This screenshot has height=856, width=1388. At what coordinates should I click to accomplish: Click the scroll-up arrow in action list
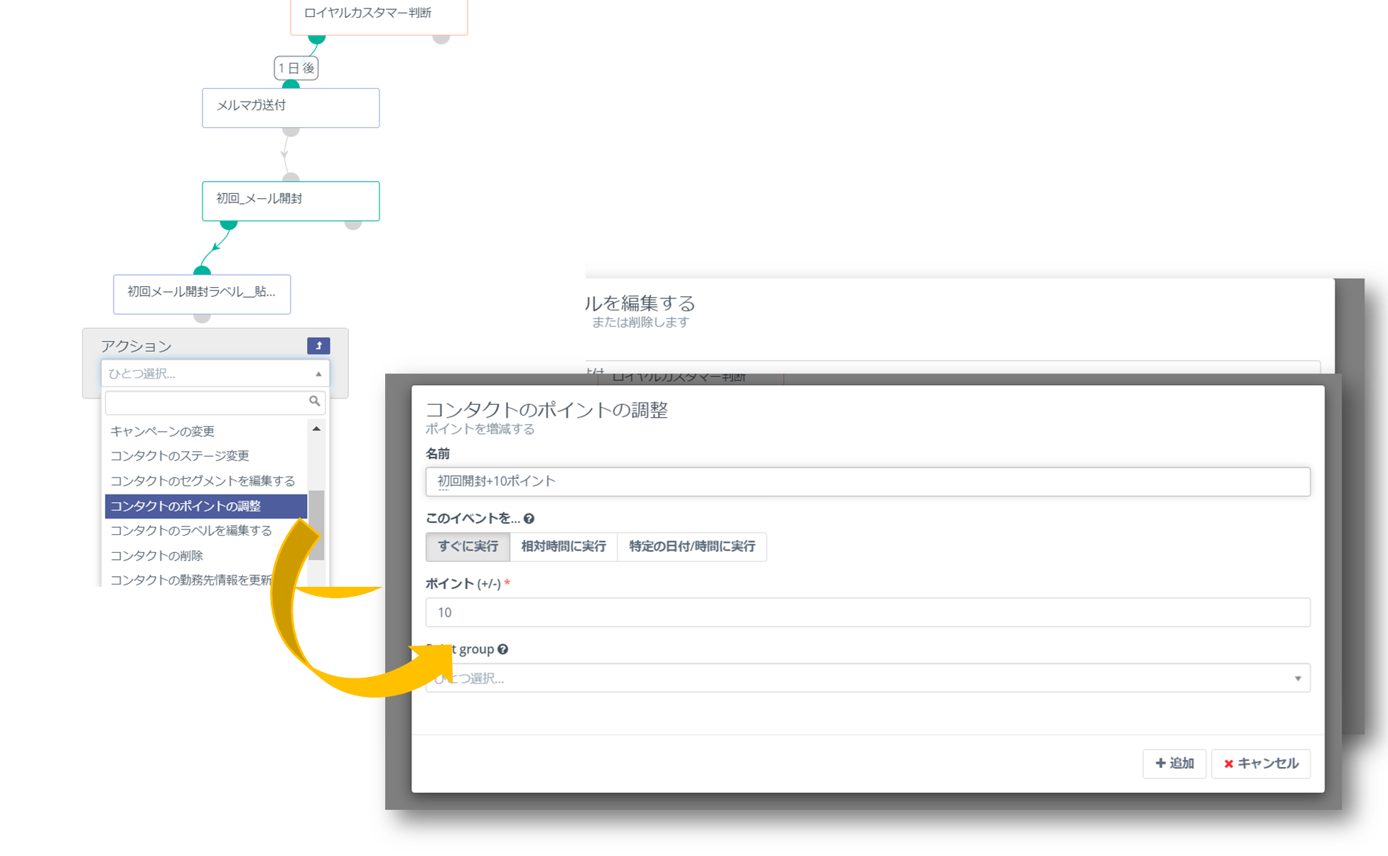coord(316,429)
